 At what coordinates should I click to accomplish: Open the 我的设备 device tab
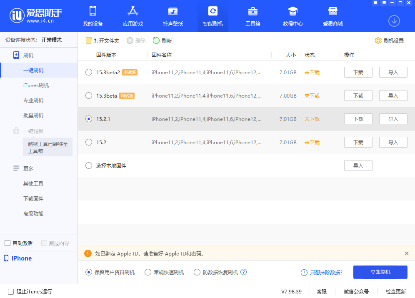pyautogui.click(x=93, y=16)
